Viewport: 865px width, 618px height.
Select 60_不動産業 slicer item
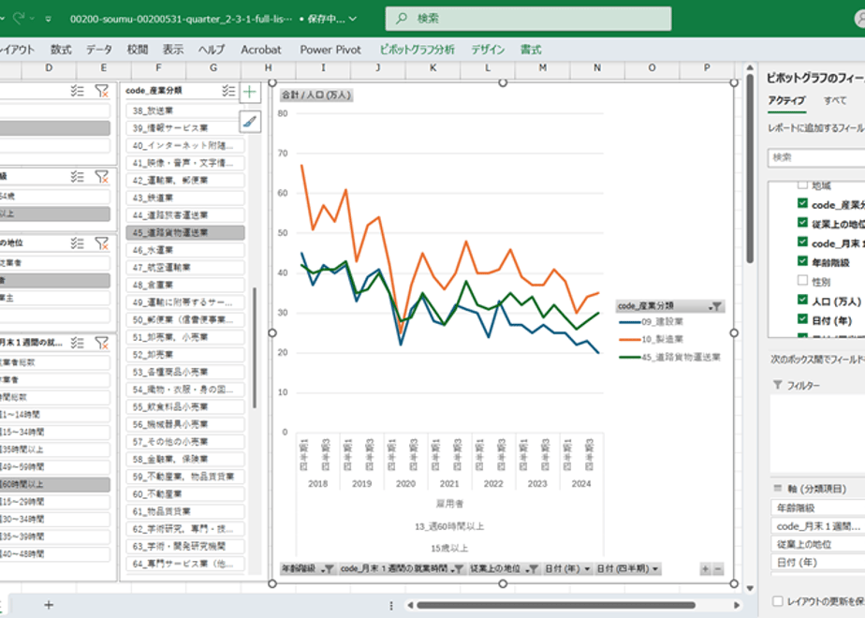[x=184, y=494]
